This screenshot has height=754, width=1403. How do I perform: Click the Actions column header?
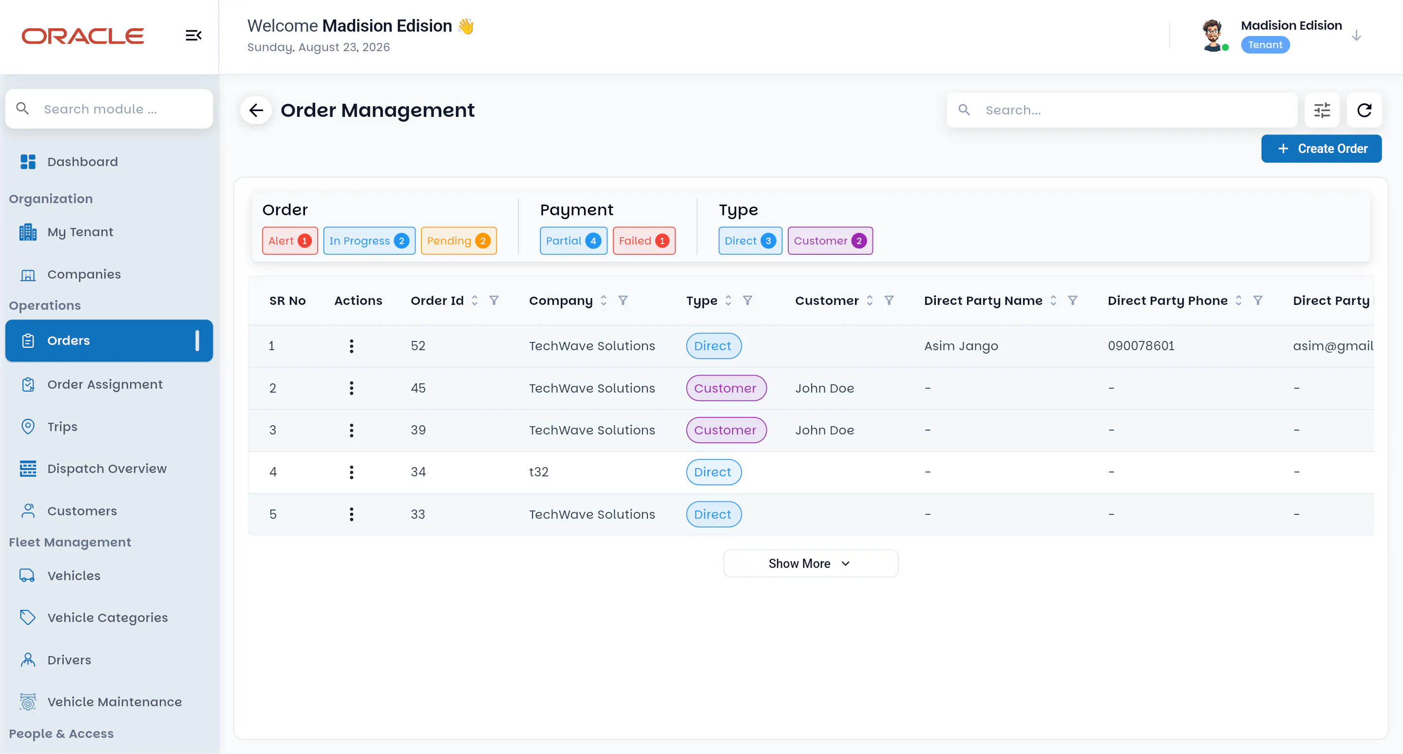(x=358, y=301)
